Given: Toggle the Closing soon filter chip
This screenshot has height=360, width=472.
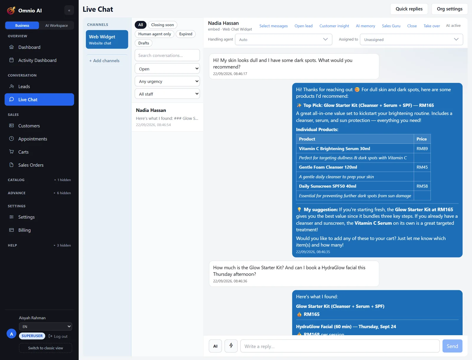Looking at the screenshot, I should pyautogui.click(x=163, y=25).
